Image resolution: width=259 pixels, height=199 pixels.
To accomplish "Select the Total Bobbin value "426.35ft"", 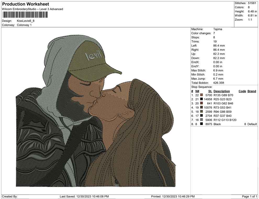I will [219, 83].
